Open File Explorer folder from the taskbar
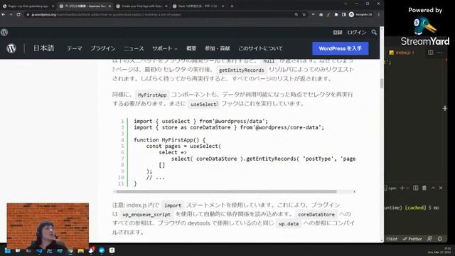Image resolution: width=455 pixels, height=256 pixels. point(80,250)
